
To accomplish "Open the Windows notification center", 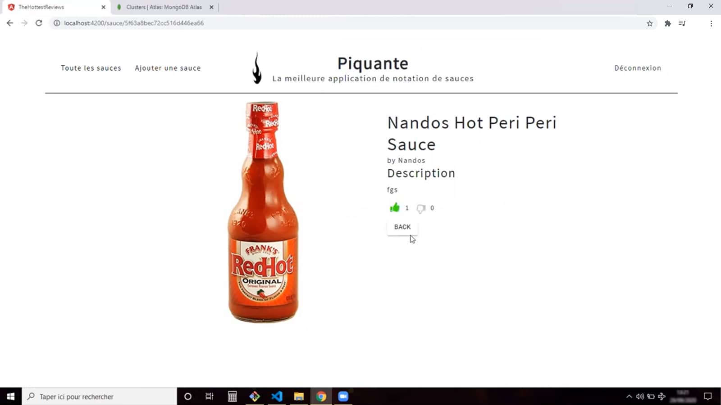I will tap(708, 396).
